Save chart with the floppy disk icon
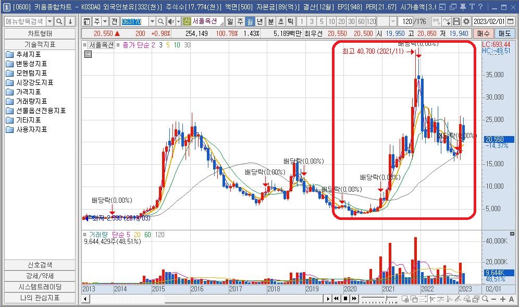 pyautogui.click(x=456, y=22)
